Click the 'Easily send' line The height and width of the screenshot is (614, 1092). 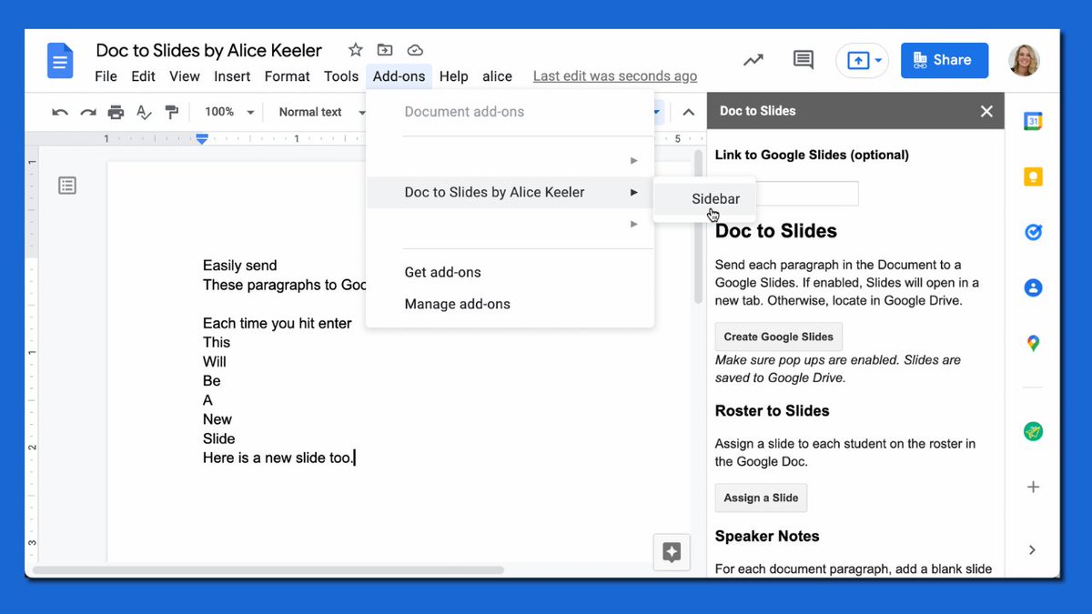[239, 266]
